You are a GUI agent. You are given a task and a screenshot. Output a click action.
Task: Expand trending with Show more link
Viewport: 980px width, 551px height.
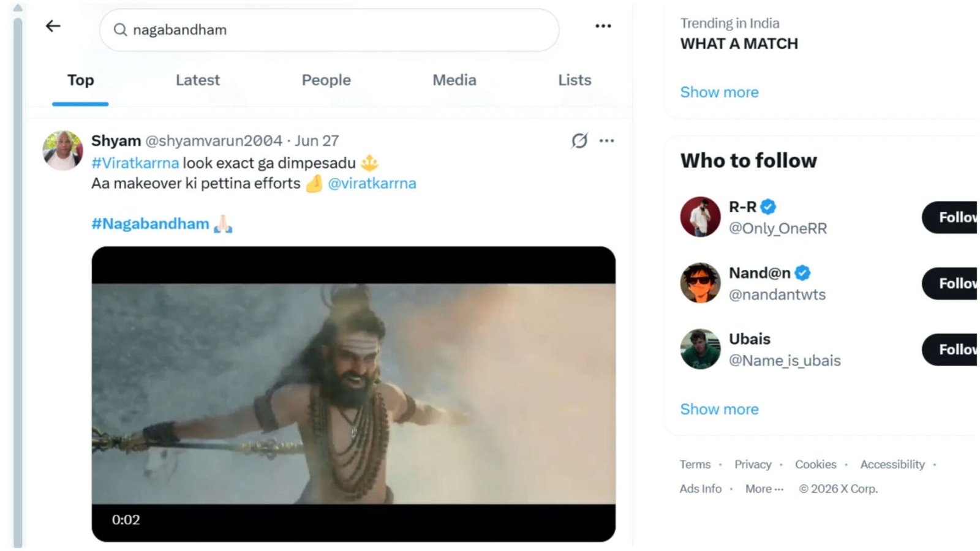click(x=719, y=92)
